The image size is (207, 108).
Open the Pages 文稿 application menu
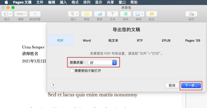click(x=22, y=2)
